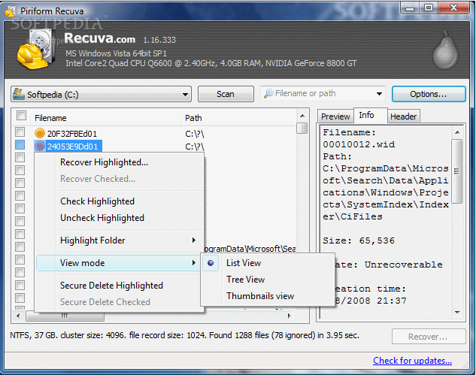Screen dimensions: 476x375
Task: Select Check Highlighted menu entry
Action: click(x=97, y=201)
